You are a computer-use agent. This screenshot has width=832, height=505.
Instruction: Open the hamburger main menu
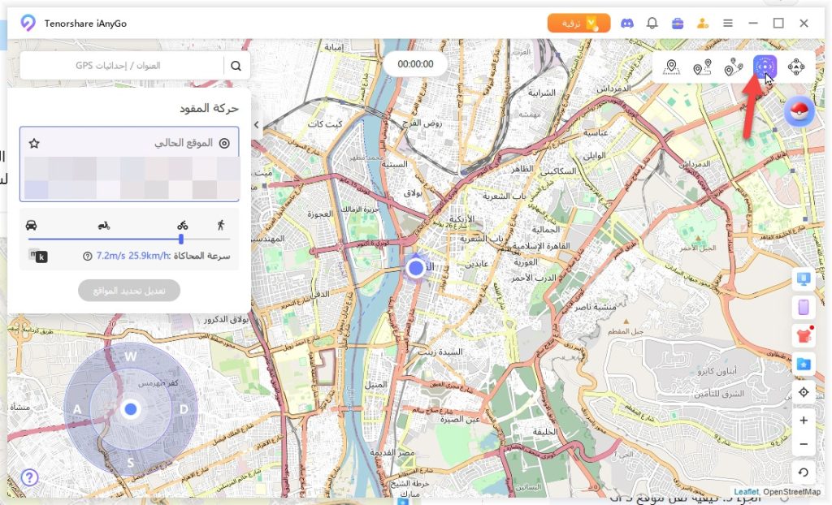pyautogui.click(x=728, y=24)
